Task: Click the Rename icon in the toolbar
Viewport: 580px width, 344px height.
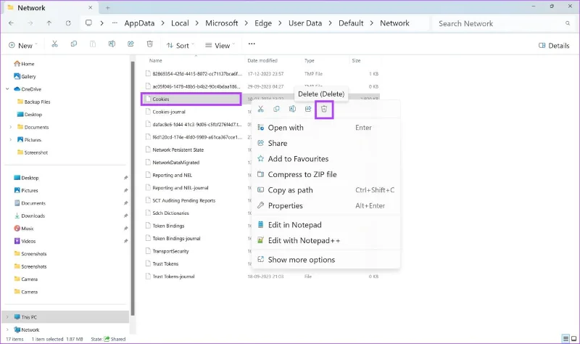Action: pyautogui.click(x=112, y=44)
